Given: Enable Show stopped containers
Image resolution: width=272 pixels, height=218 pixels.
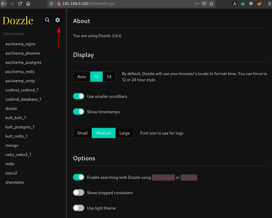Looking at the screenshot, I should [x=79, y=193].
